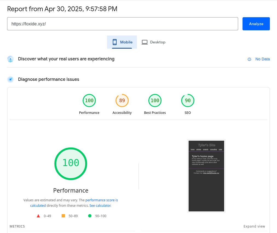Switch to the Mobile tab
The height and width of the screenshot is (233, 277).
coord(122,42)
